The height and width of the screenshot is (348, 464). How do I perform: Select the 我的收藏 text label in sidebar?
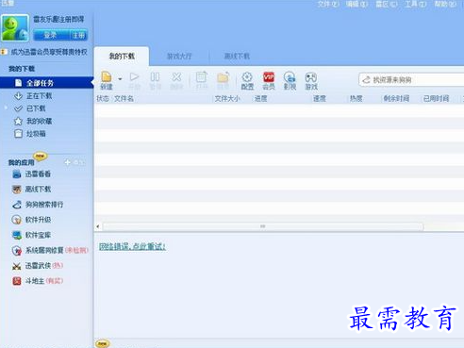pos(39,121)
